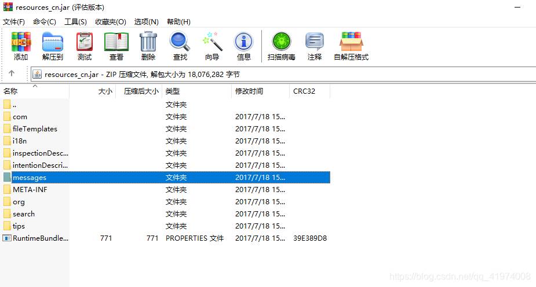The width and height of the screenshot is (536, 287).
Task: Click the com folder name
Action: pyautogui.click(x=20, y=117)
